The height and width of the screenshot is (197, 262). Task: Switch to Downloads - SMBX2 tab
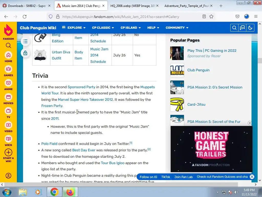27,6
